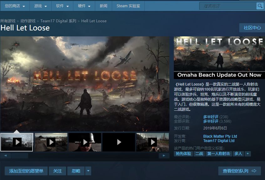Viewport: 265px width, 180px height.
Task: Select the 抢先体验 tag
Action: point(183,154)
